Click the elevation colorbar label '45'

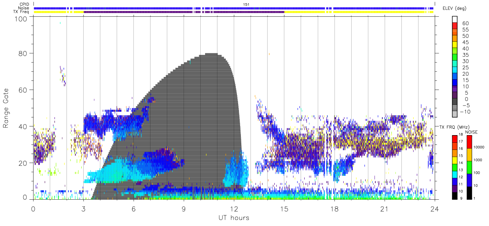(466, 42)
